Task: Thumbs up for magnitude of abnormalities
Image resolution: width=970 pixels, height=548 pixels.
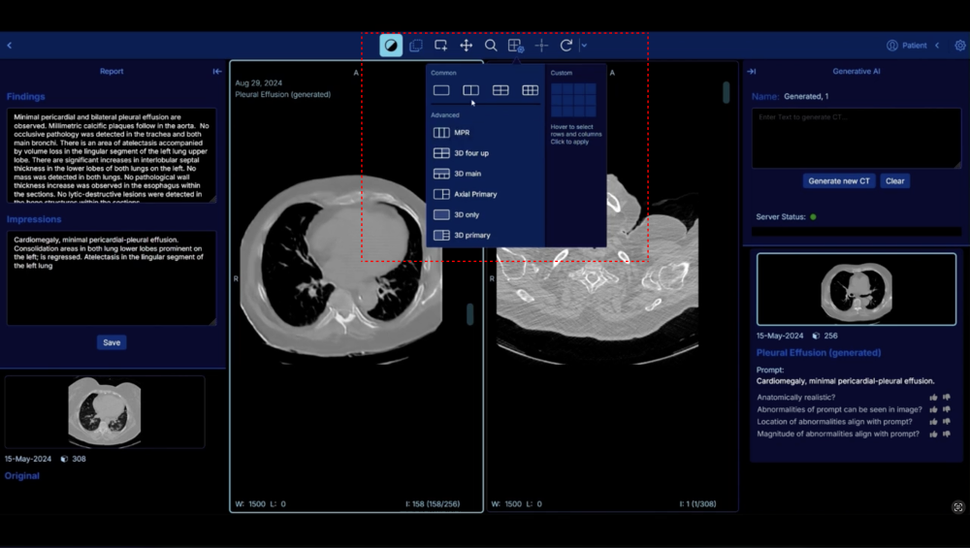Action: 933,435
